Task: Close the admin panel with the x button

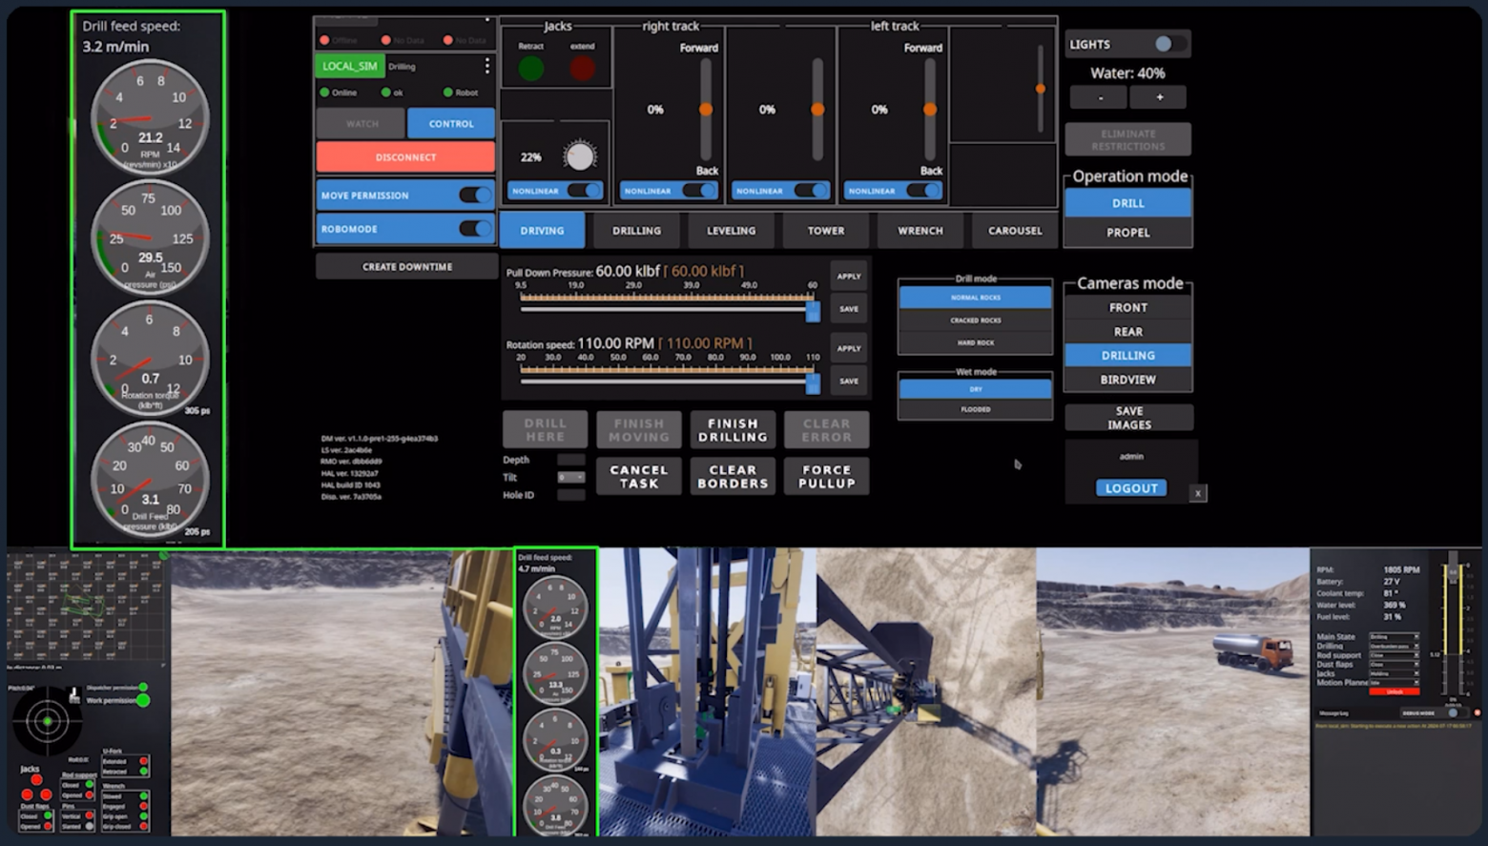Action: (x=1198, y=493)
